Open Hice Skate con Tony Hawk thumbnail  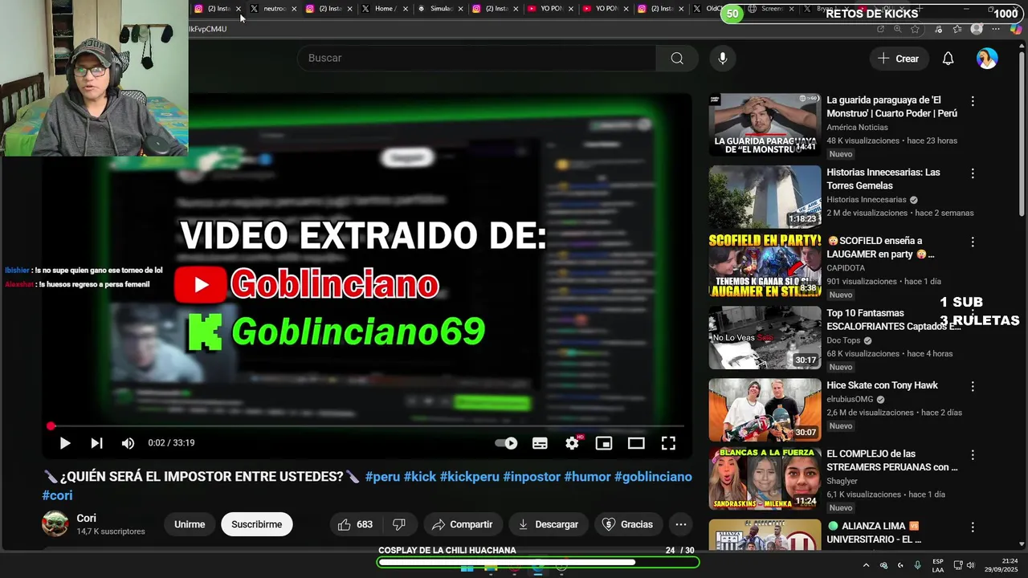[x=765, y=409]
